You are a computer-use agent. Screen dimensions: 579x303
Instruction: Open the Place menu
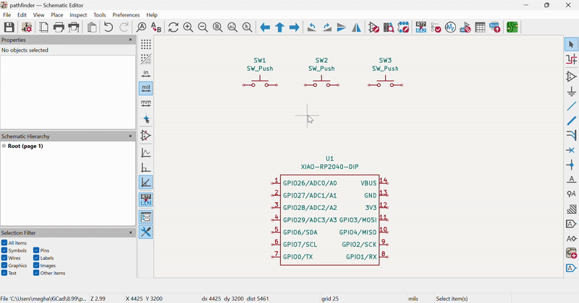(x=57, y=15)
